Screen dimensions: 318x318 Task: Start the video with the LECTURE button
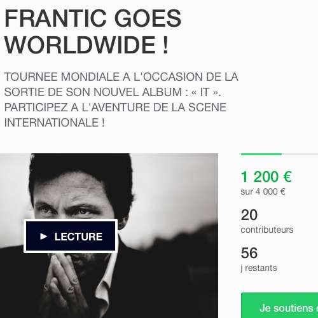(x=71, y=236)
